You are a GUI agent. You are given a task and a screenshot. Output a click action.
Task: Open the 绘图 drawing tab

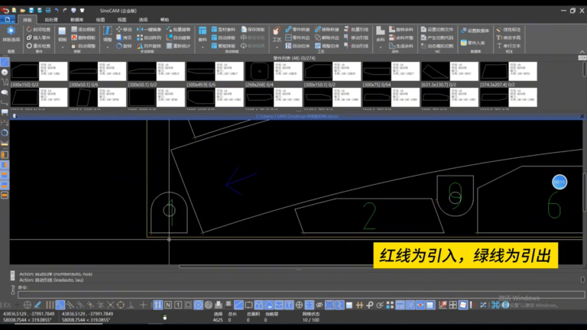[x=100, y=19]
